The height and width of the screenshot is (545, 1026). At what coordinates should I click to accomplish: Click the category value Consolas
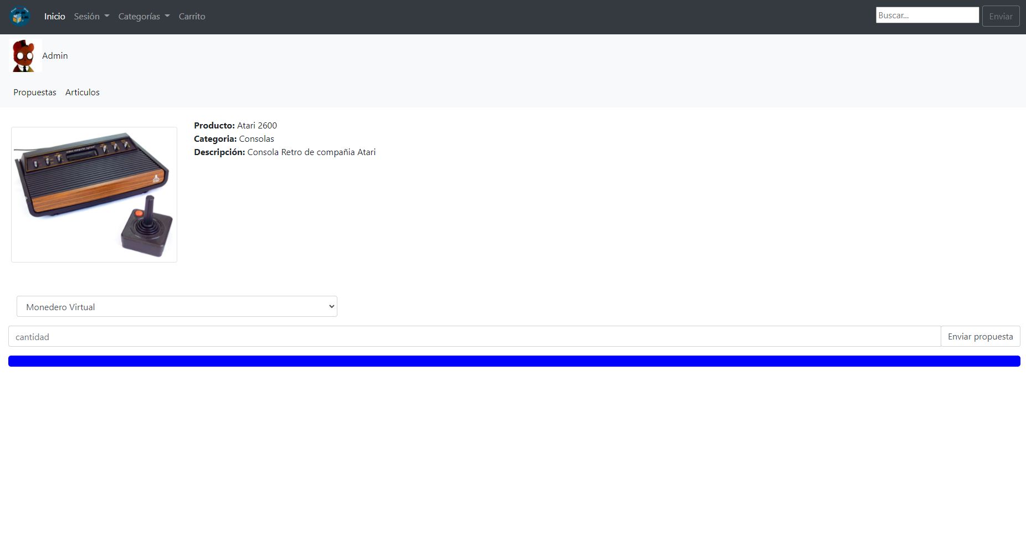click(256, 139)
